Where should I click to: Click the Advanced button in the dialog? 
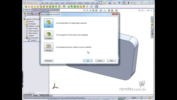tap(49, 61)
